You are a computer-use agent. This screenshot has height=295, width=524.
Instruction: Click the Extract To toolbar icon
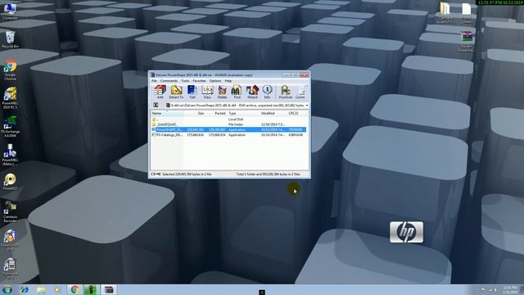point(176,92)
